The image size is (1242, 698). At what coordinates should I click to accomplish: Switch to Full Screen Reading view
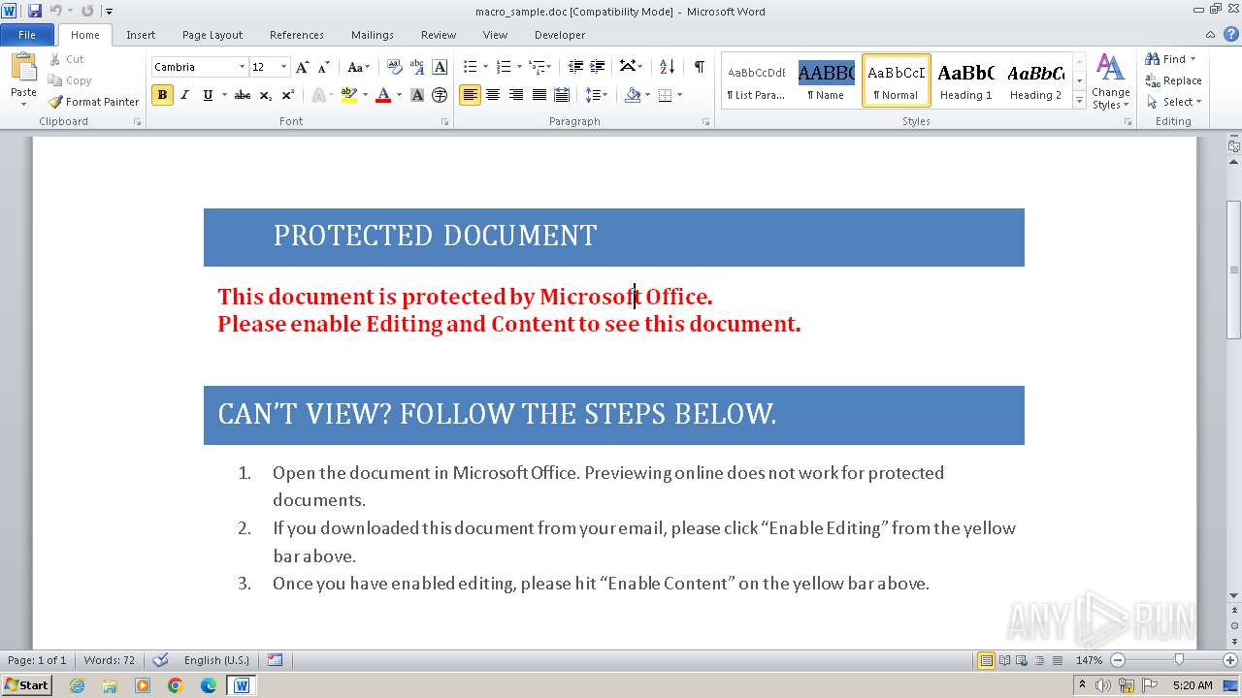(x=1003, y=660)
